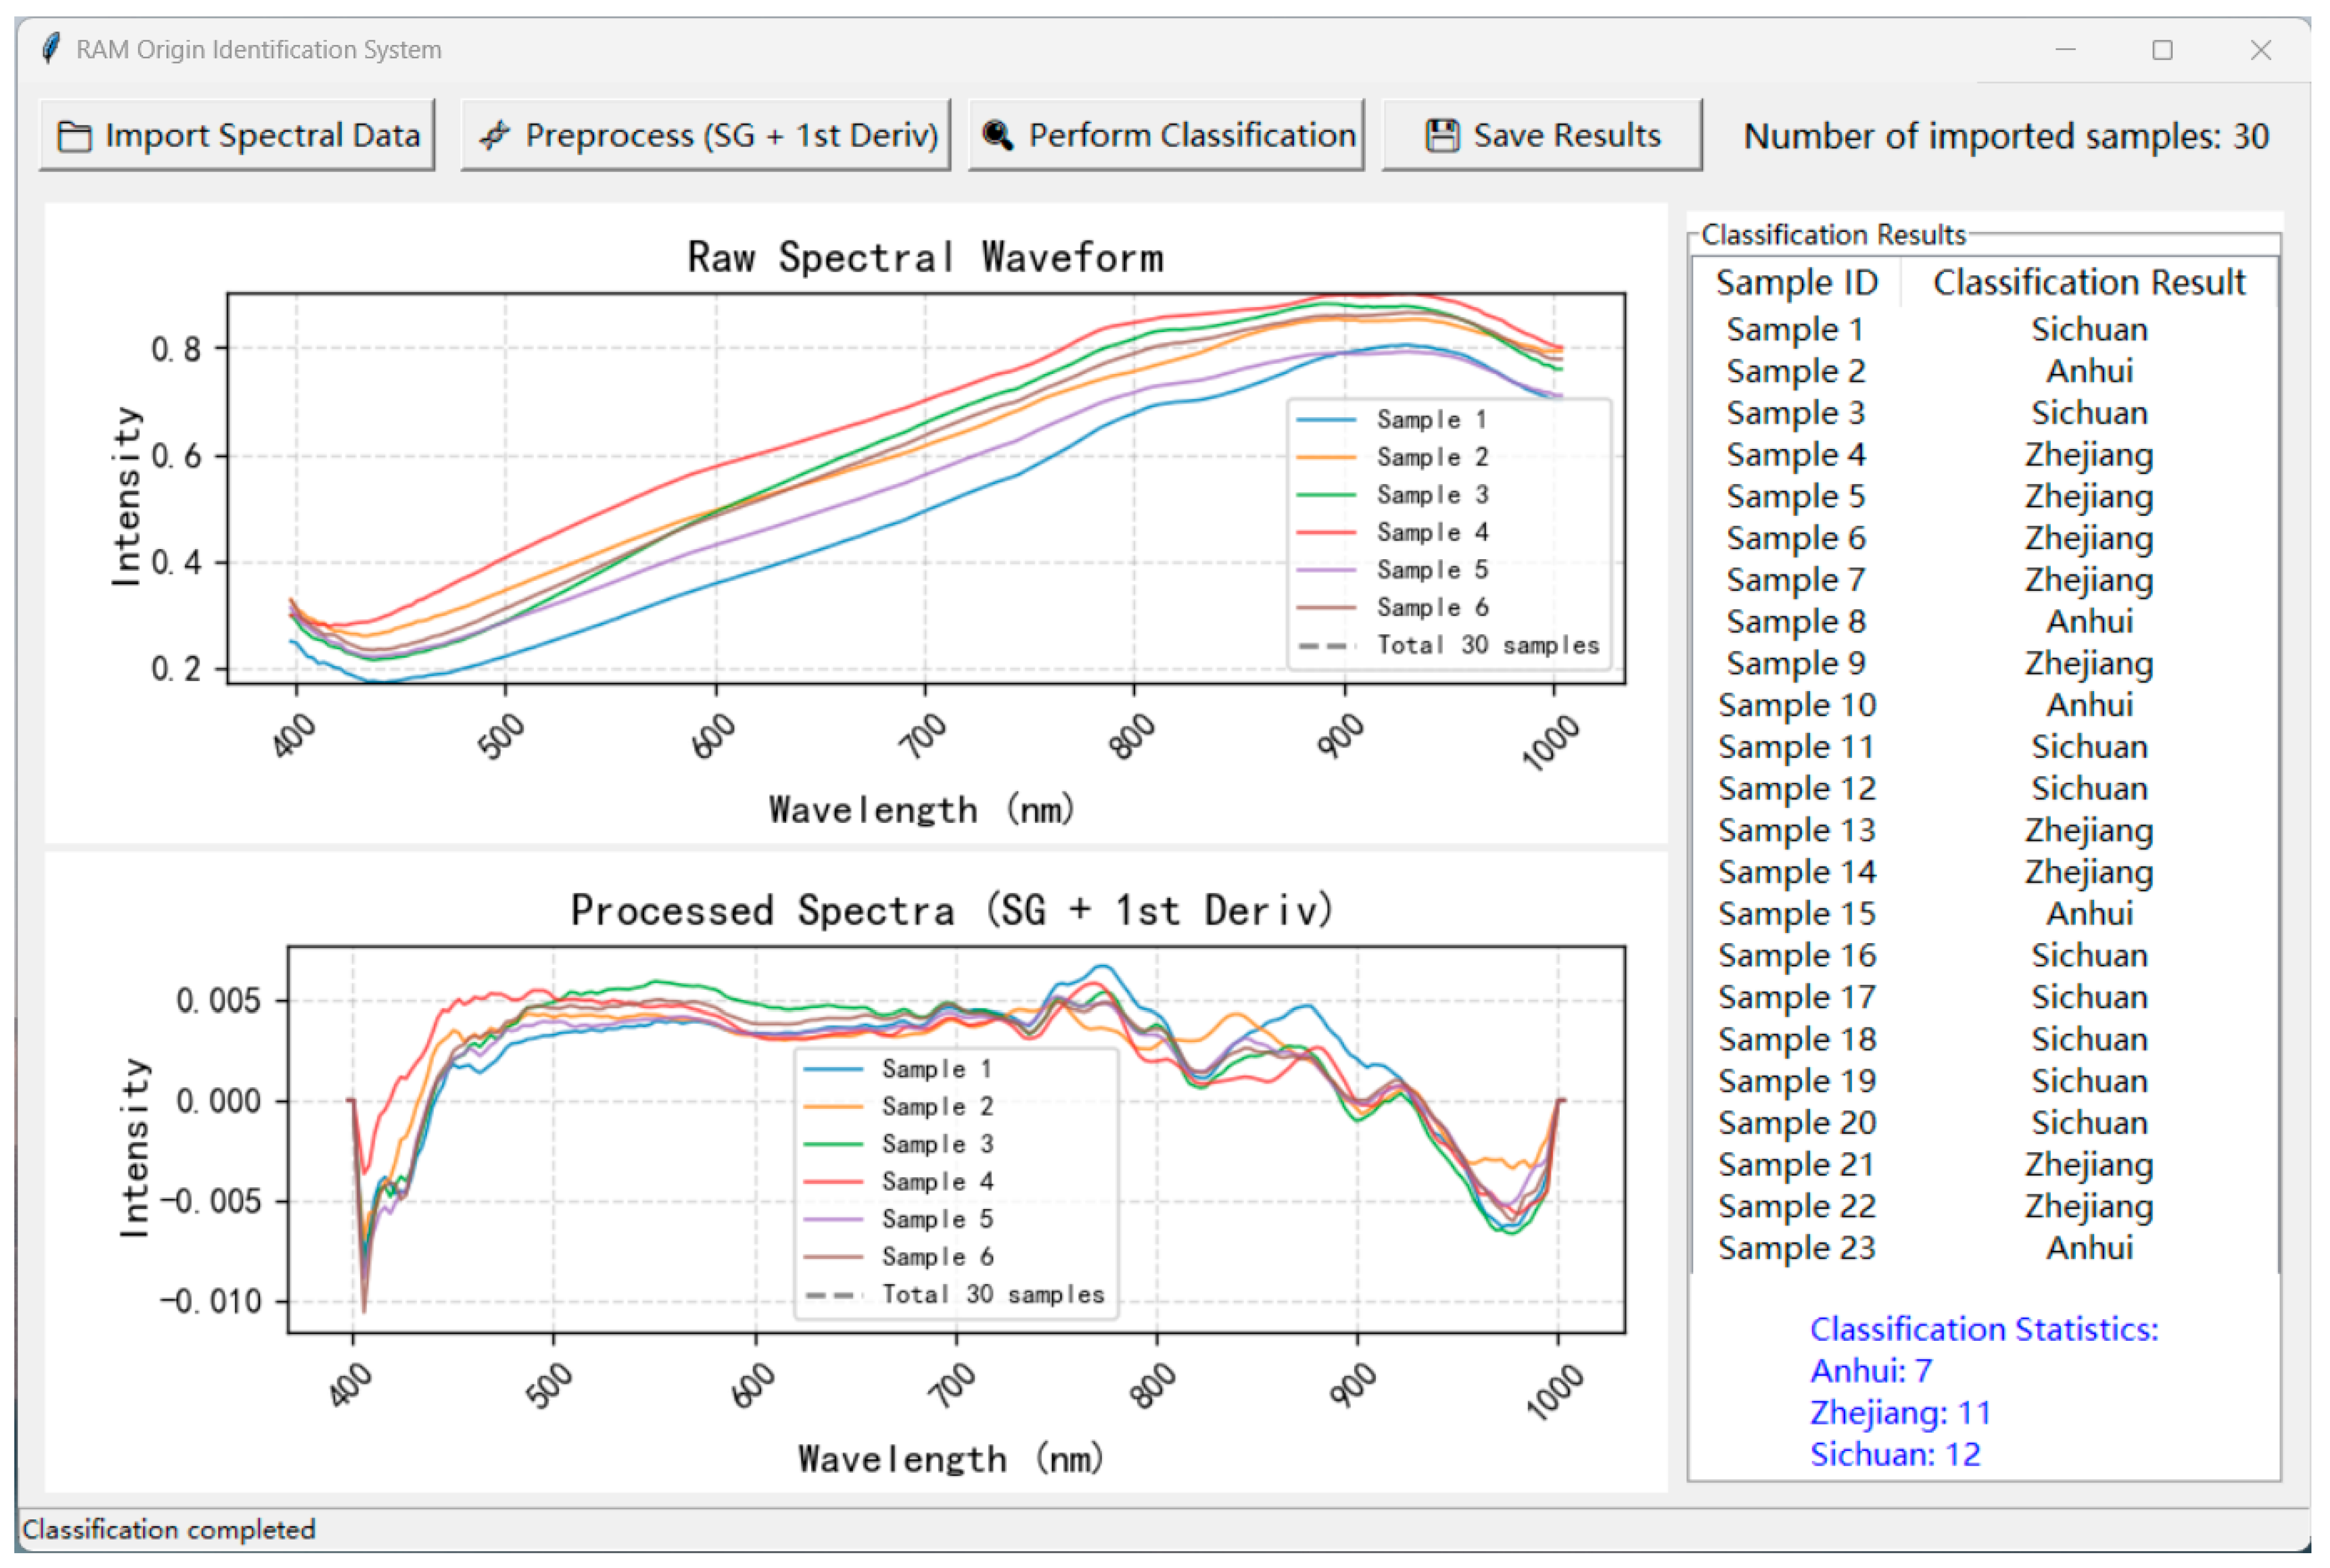2330x1568 pixels.
Task: Click the Sample ID column header
Action: [x=1796, y=281]
